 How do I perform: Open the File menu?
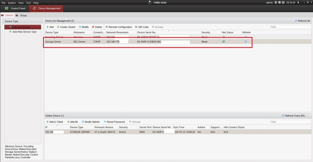point(4,3)
